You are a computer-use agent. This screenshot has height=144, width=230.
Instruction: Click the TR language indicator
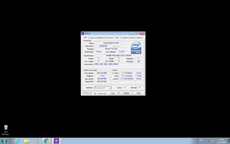click(201, 141)
